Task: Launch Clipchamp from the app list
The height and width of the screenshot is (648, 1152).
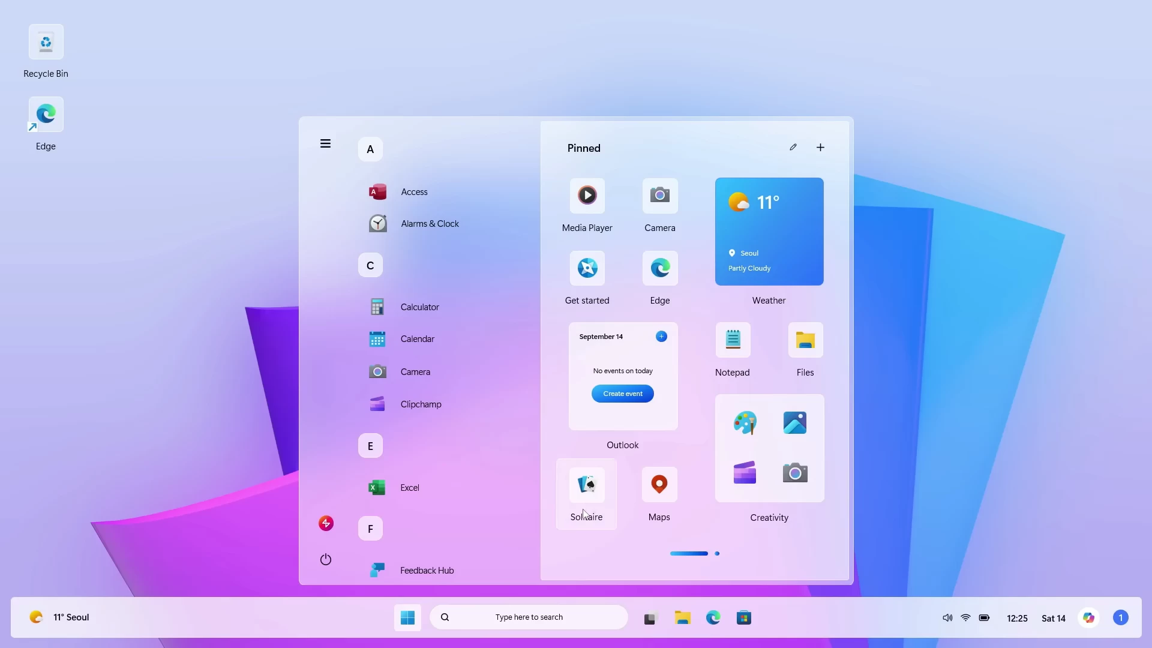Action: point(421,404)
